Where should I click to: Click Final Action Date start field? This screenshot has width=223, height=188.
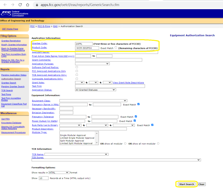83,56
